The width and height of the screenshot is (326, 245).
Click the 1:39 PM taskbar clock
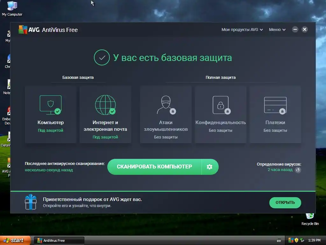click(314, 241)
